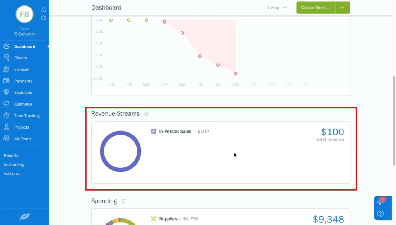
Task: Open notifications via the bell icon
Action: tap(43, 10)
